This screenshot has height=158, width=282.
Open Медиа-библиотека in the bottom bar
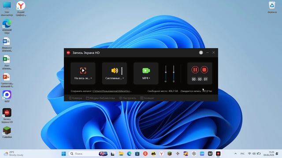(x=100, y=98)
